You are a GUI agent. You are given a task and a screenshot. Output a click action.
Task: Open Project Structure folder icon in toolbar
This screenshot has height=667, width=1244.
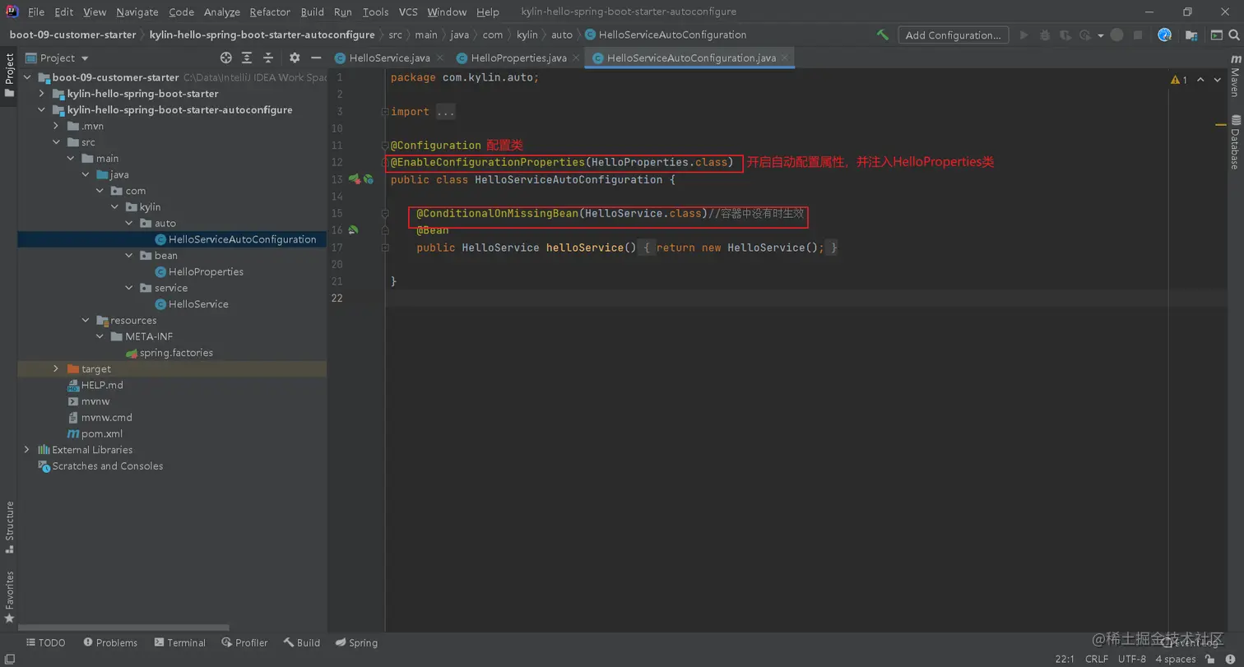pos(1191,35)
